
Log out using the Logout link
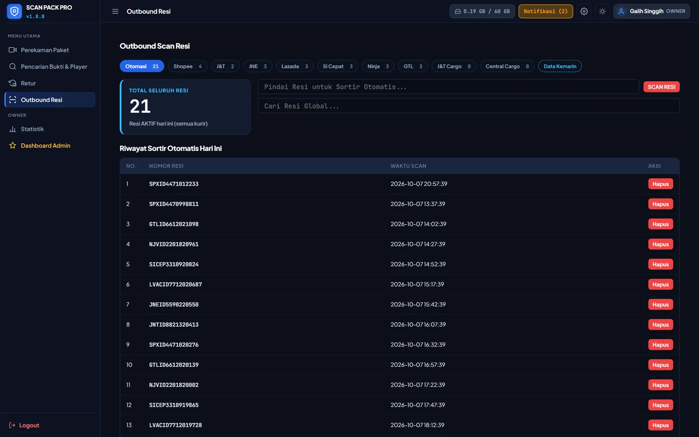click(x=24, y=425)
